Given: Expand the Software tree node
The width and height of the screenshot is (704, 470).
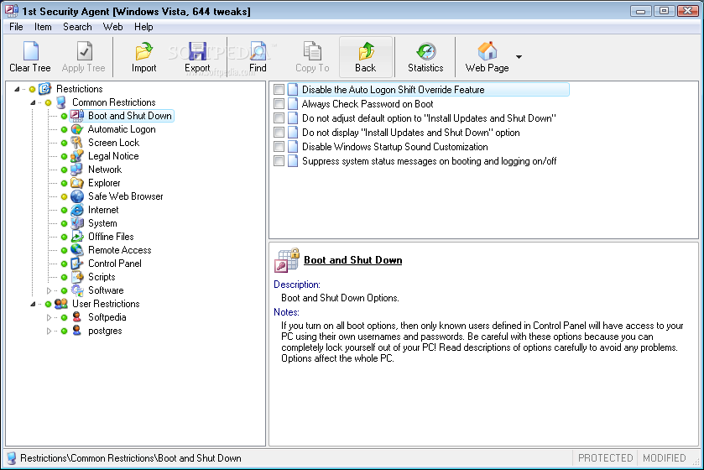Looking at the screenshot, I should point(49,290).
